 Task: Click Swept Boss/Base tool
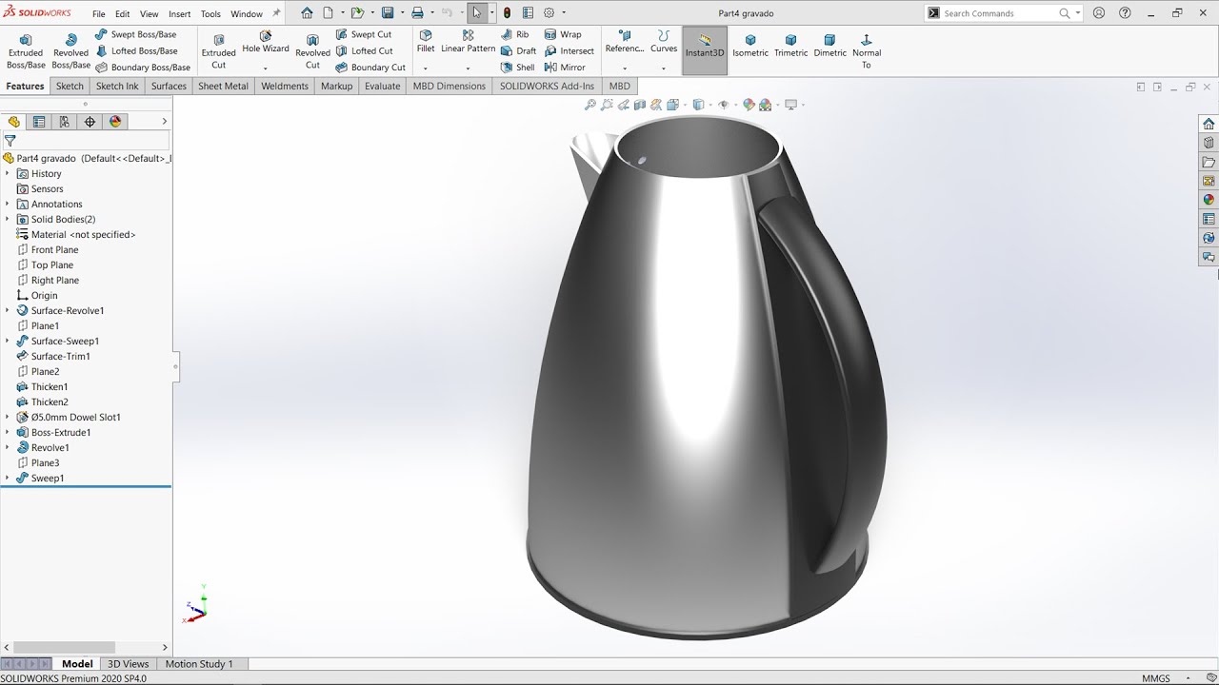tap(135, 34)
